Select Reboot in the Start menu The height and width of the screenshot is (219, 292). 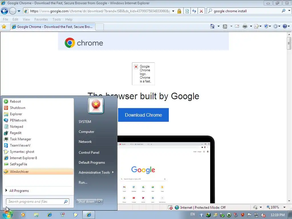(38, 102)
